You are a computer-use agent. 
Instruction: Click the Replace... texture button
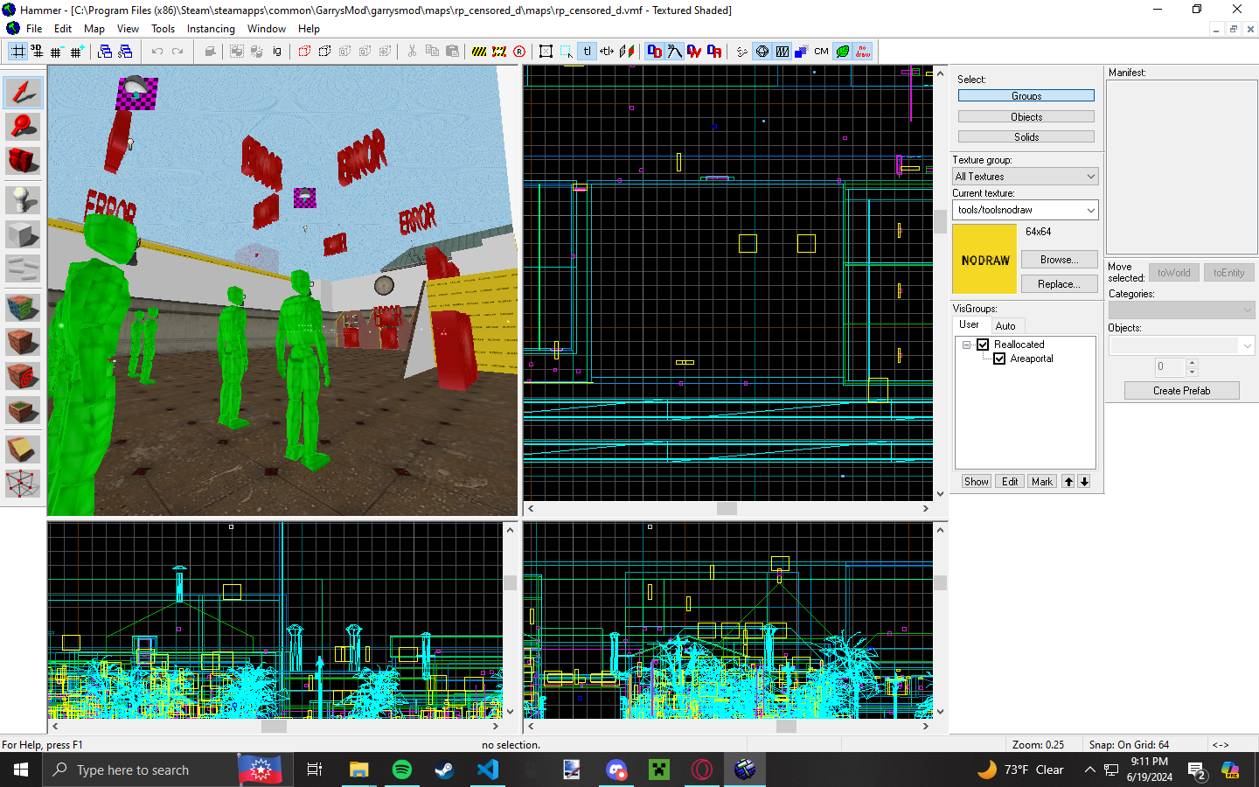tap(1059, 284)
